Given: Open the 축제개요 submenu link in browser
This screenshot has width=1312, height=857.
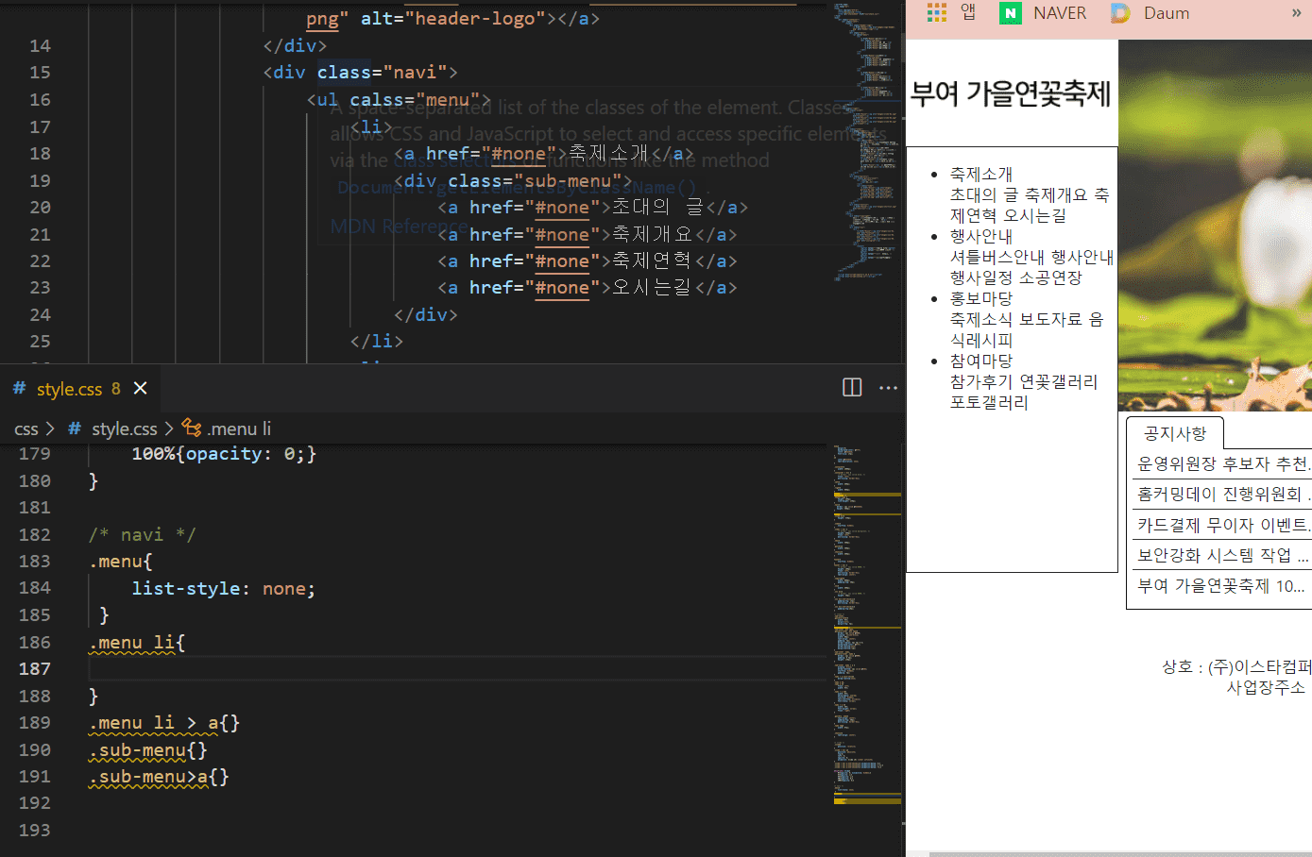Looking at the screenshot, I should (x=1056, y=195).
